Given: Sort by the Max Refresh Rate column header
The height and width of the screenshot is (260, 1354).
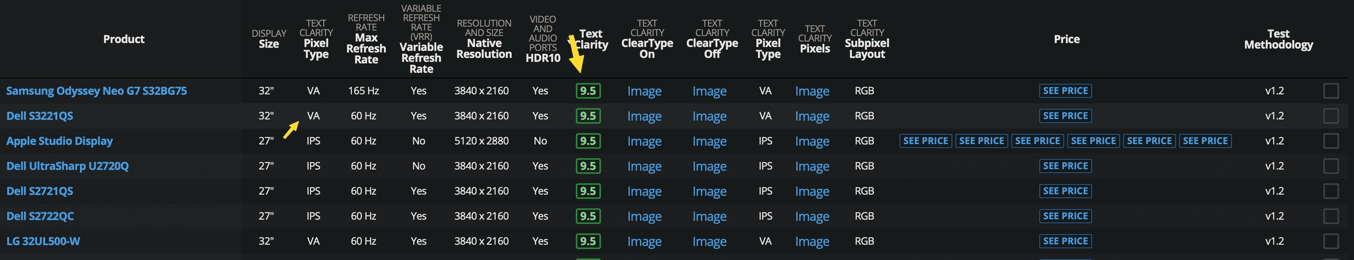Looking at the screenshot, I should (366, 49).
